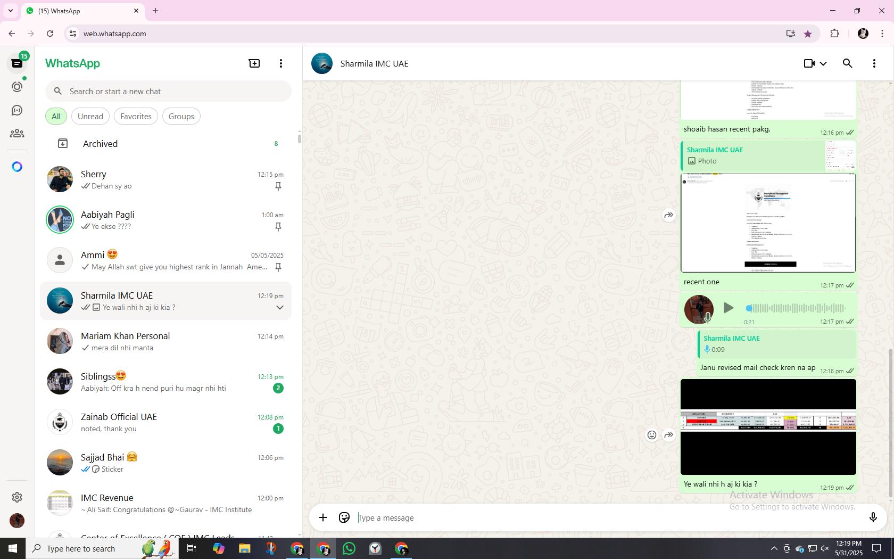
Task: Select the Groups chat filter
Action: pos(181,116)
